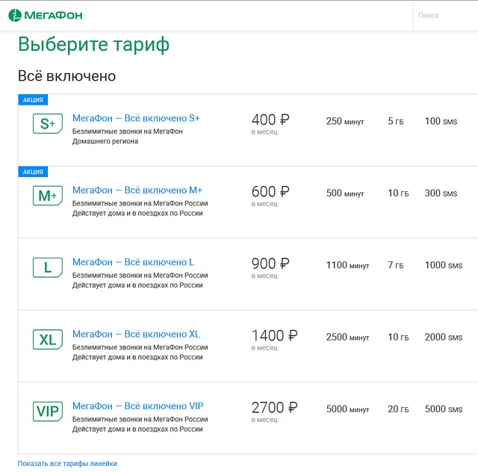This screenshot has height=472, width=478.
Task: Click 300 SMS value
Action: pyautogui.click(x=441, y=193)
